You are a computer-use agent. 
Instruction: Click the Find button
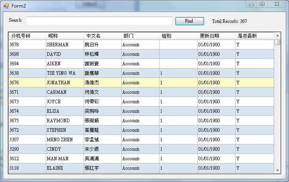tap(190, 21)
